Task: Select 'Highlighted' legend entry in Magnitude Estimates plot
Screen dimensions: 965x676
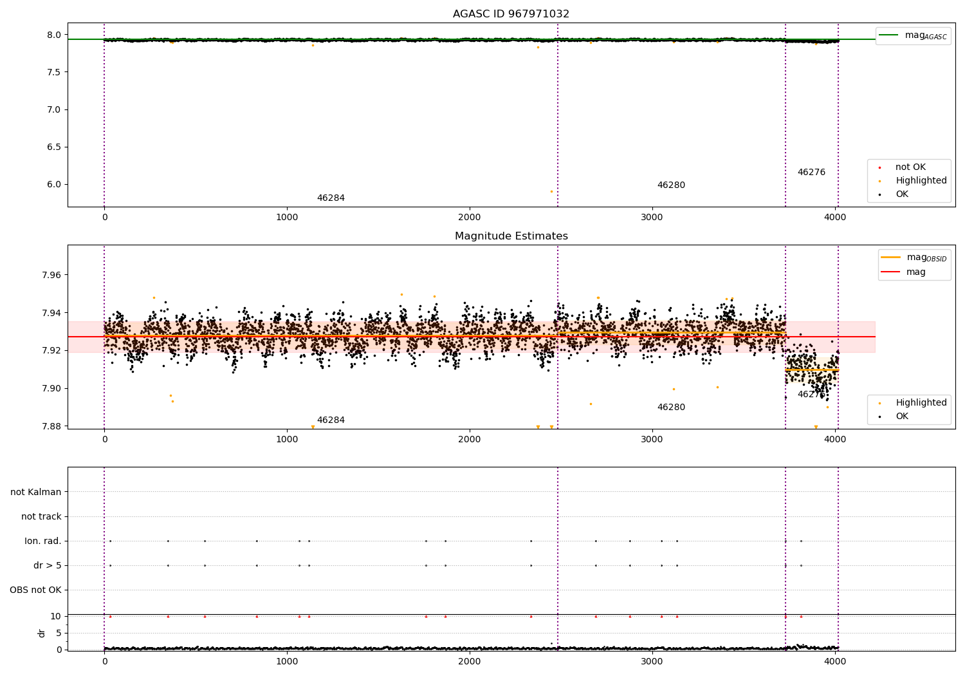Action: pos(921,403)
